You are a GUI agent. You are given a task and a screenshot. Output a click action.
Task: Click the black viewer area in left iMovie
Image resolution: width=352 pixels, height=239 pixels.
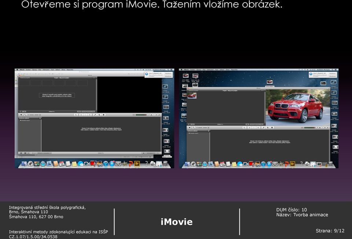coord(129,94)
